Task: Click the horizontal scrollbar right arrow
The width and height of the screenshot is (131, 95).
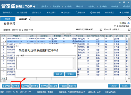Action: coord(127,81)
